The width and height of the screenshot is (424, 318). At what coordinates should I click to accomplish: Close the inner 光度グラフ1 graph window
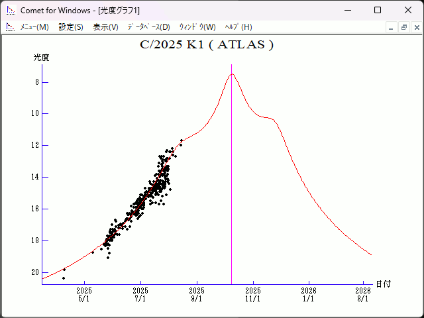coord(415,27)
